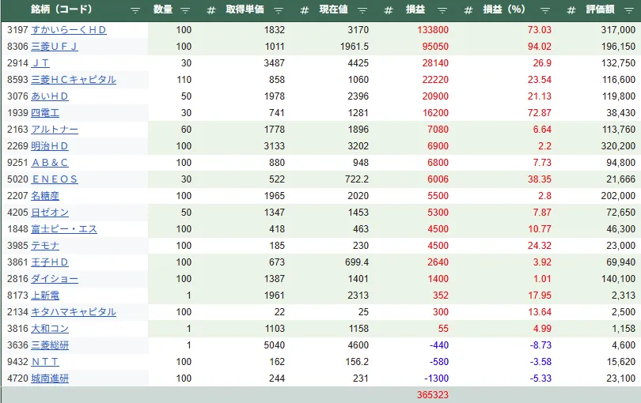
Task: Open the ＪＴ stock link
Action: (x=40, y=63)
